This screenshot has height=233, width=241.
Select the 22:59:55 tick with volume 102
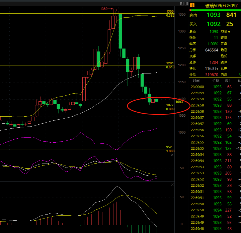tap(215, 142)
